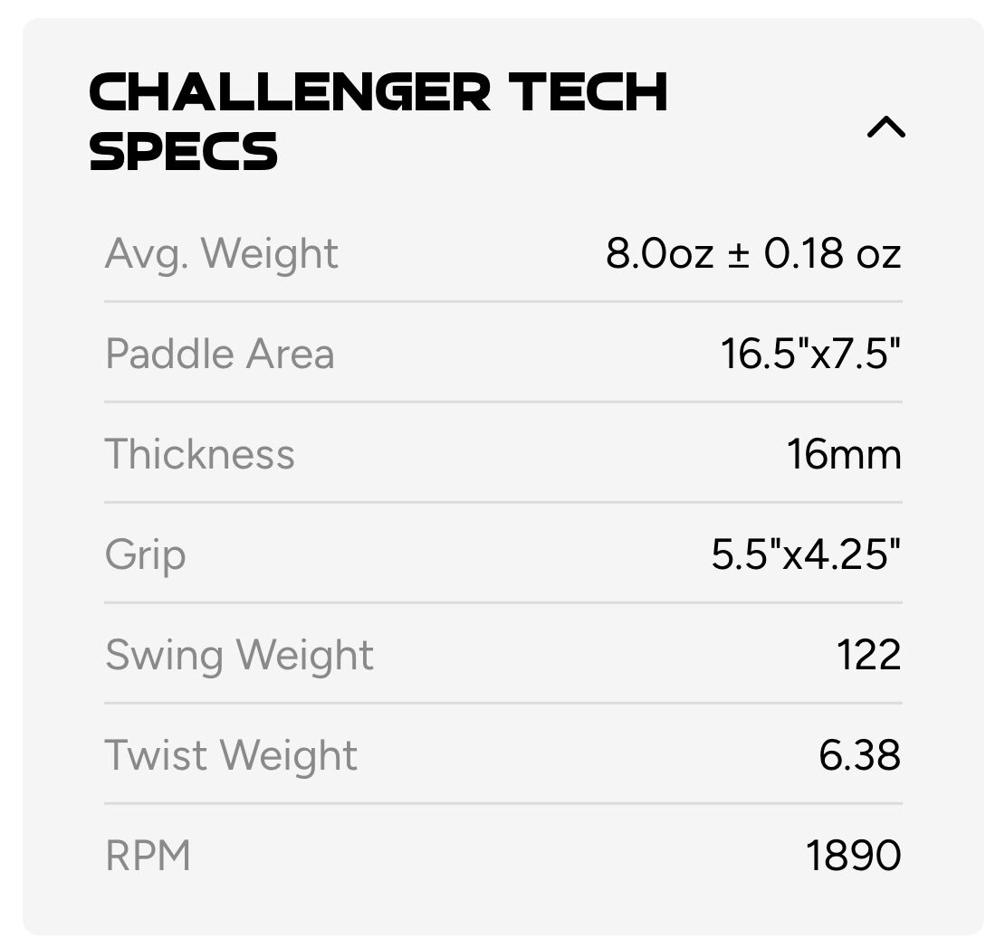Click the 5.5" grip length value

pyautogui.click(x=741, y=555)
